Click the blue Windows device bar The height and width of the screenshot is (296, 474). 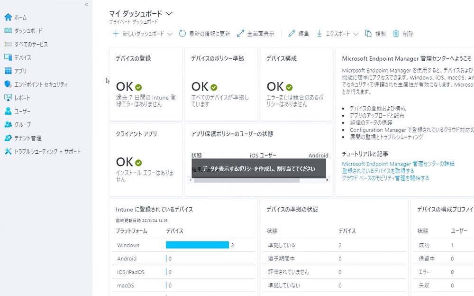197,245
